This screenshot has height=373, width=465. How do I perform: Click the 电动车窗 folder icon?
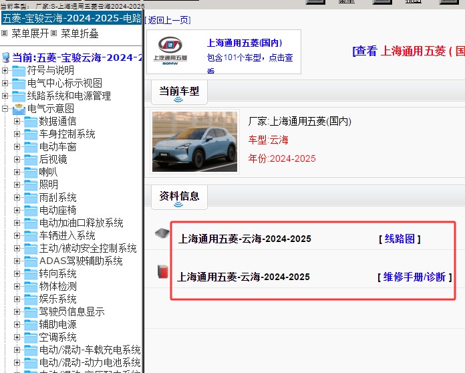tap(31, 147)
